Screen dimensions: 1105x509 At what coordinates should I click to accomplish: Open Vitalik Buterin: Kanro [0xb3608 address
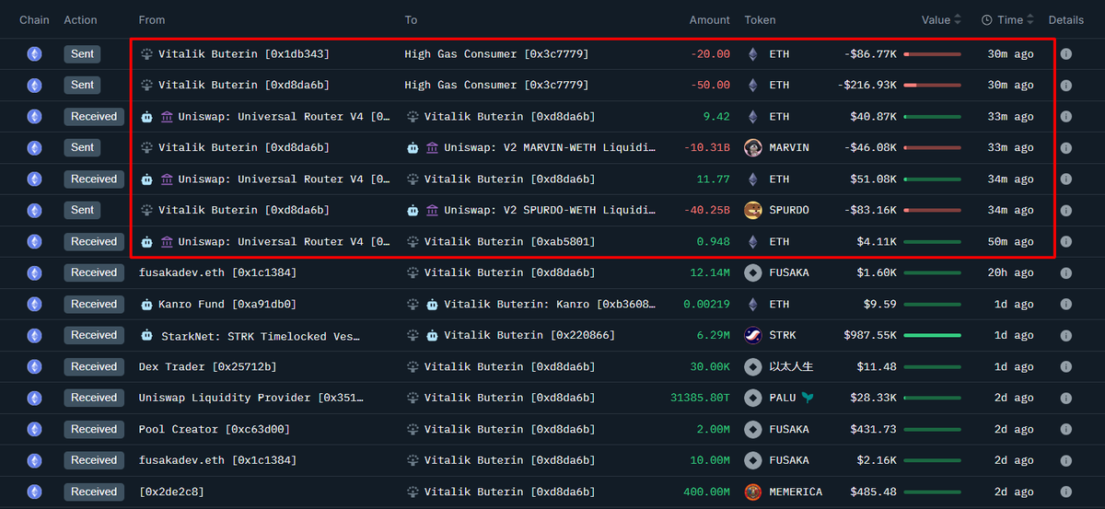pos(549,305)
